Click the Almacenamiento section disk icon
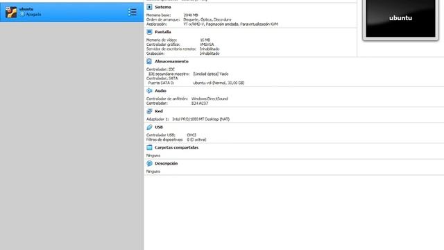Image resolution: width=444 pixels, height=250 pixels. click(149, 61)
